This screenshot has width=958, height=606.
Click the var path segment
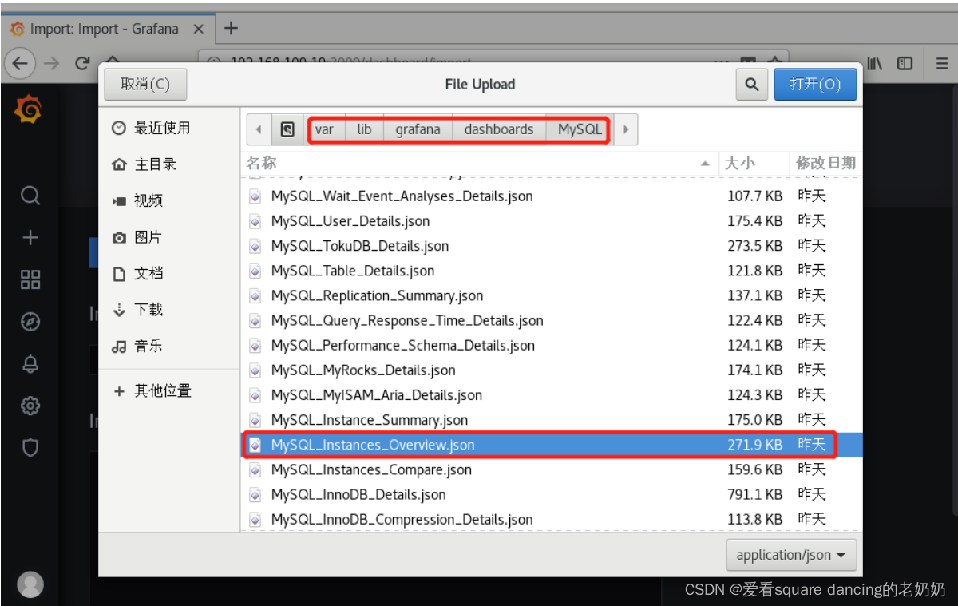point(324,129)
